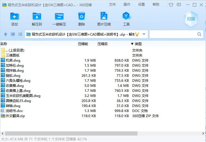
Task: Click the 添加 (Add) toolbar icon
Action: [x=15, y=16]
